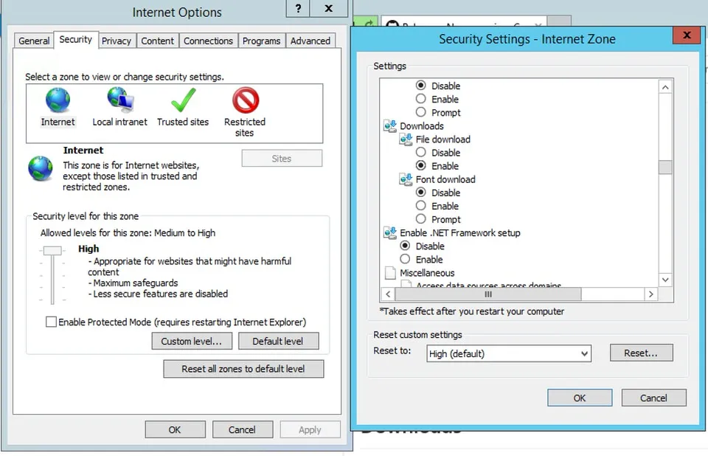708x456 pixels.
Task: Select the Internet zone globe icon
Action: [58, 101]
